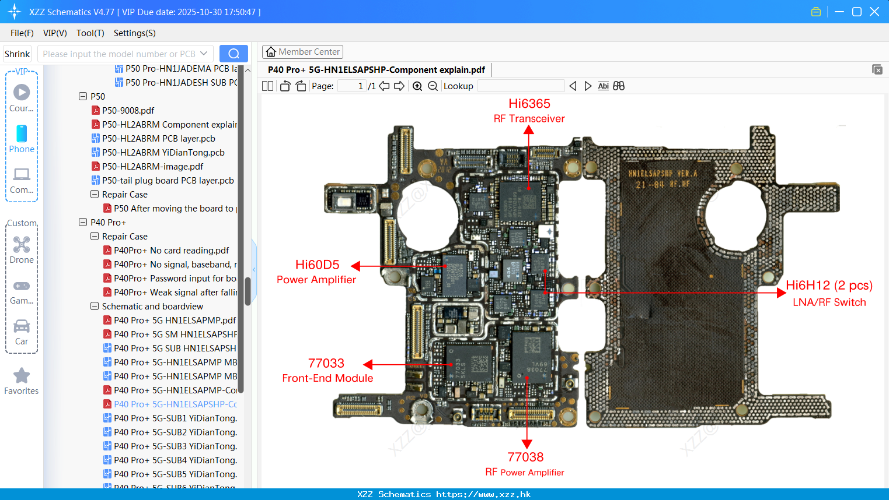Screen dimensions: 889x500
Task: Toggle the Abi match-word option icon
Action: (x=604, y=86)
